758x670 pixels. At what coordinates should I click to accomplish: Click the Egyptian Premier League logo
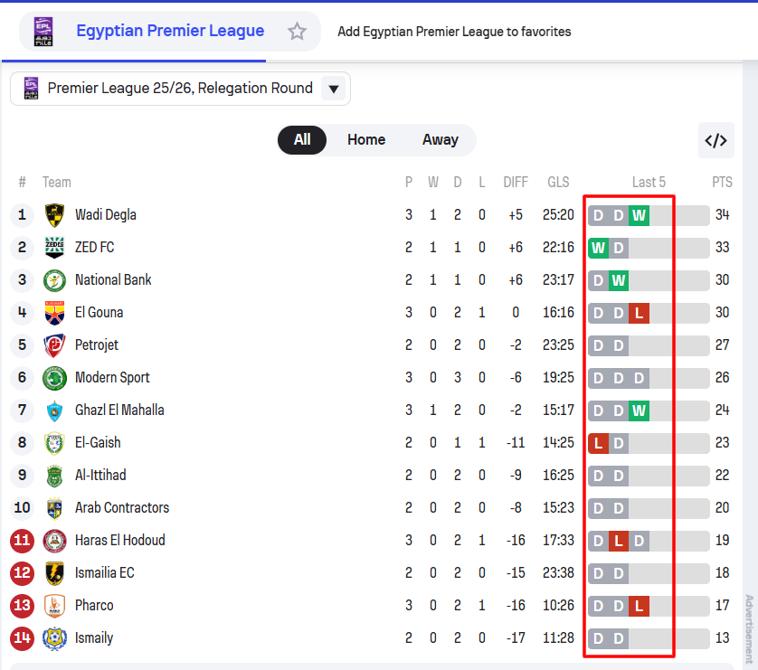(x=43, y=32)
